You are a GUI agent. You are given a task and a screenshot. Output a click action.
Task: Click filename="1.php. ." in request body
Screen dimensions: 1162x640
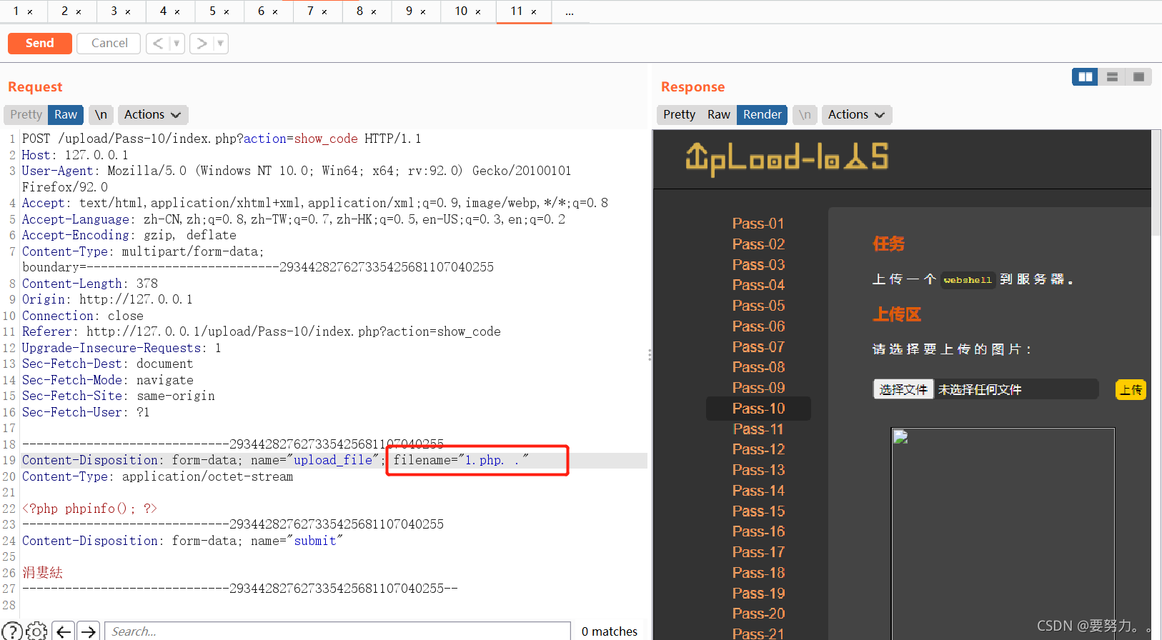click(x=461, y=460)
